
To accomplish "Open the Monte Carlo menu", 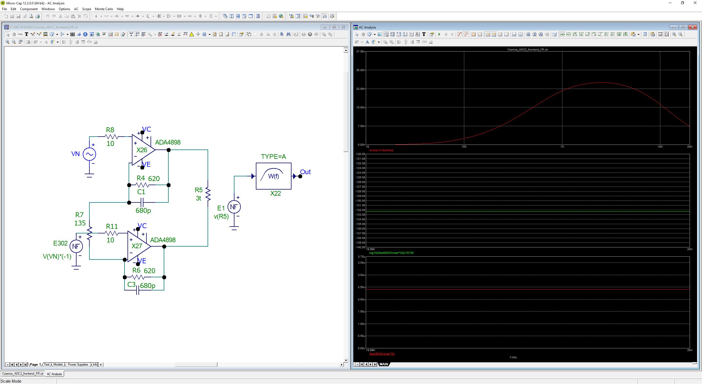I will 104,9.
